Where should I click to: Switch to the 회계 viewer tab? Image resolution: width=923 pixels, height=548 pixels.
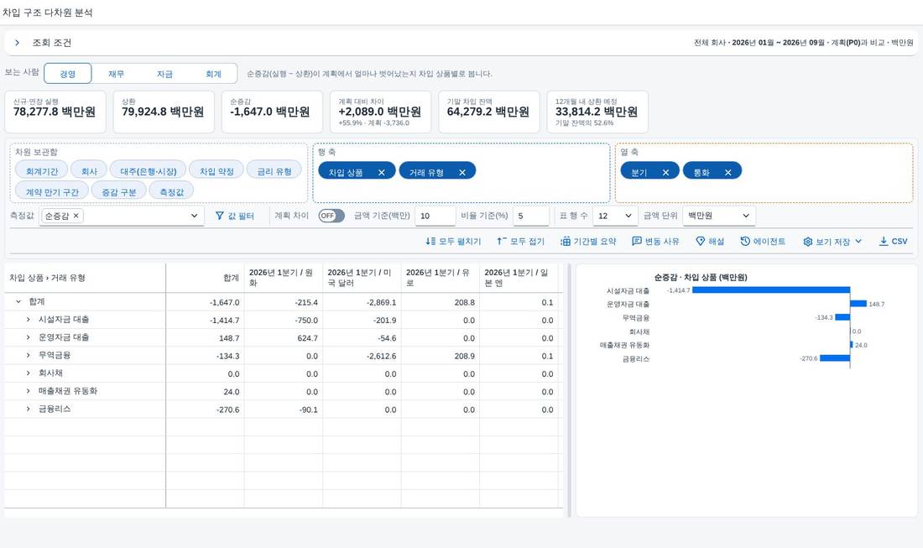coord(213,74)
